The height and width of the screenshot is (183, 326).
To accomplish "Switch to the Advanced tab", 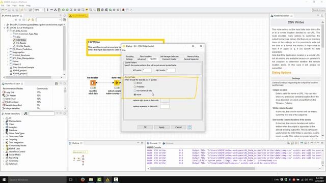I will click(142, 59).
